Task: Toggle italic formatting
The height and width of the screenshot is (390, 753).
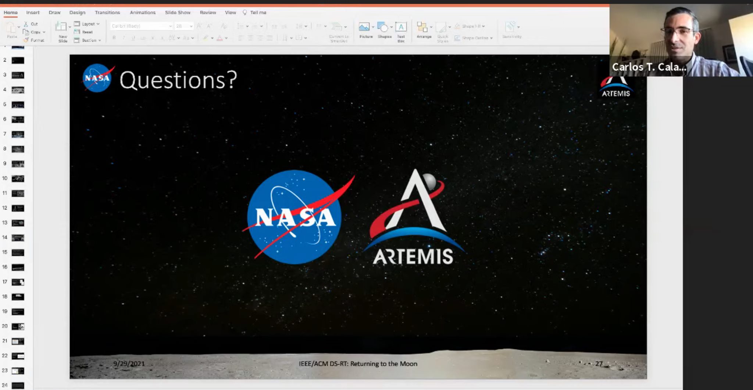Action: pyautogui.click(x=124, y=38)
